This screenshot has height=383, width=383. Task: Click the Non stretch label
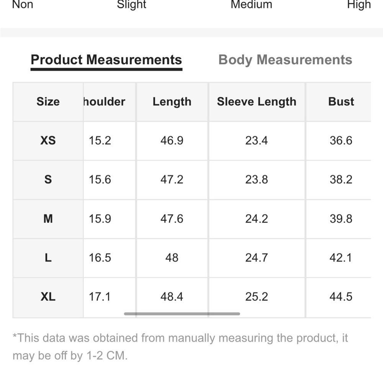pyautogui.click(x=23, y=5)
